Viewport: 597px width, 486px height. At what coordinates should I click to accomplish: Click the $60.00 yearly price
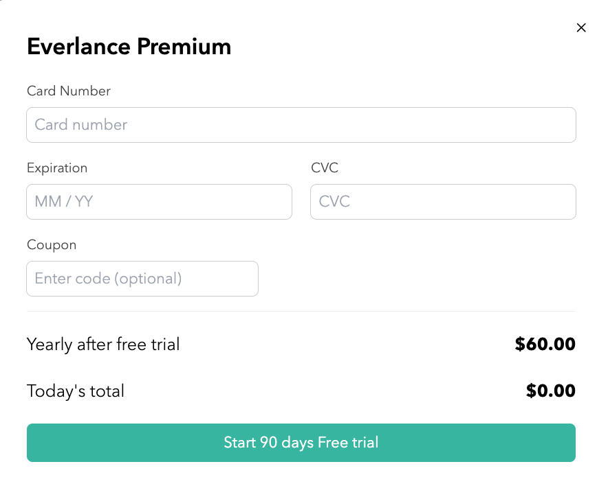coord(545,345)
